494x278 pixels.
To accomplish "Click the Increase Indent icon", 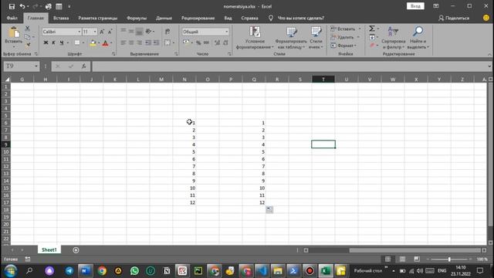I will (156, 42).
